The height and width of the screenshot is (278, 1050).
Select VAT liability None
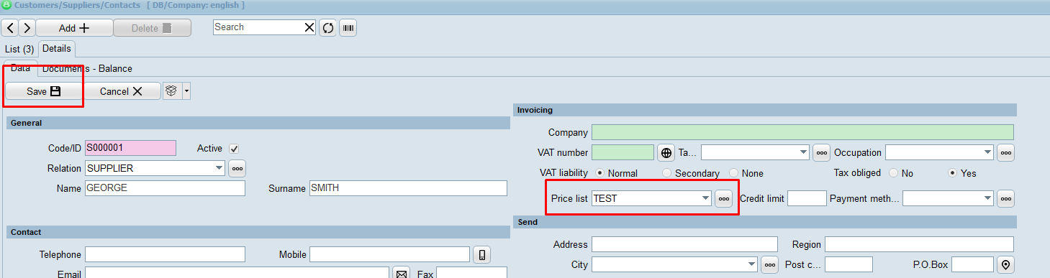[733, 173]
